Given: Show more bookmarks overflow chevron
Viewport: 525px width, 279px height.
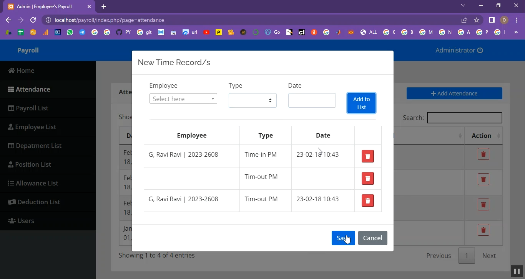Looking at the screenshot, I should (516, 33).
